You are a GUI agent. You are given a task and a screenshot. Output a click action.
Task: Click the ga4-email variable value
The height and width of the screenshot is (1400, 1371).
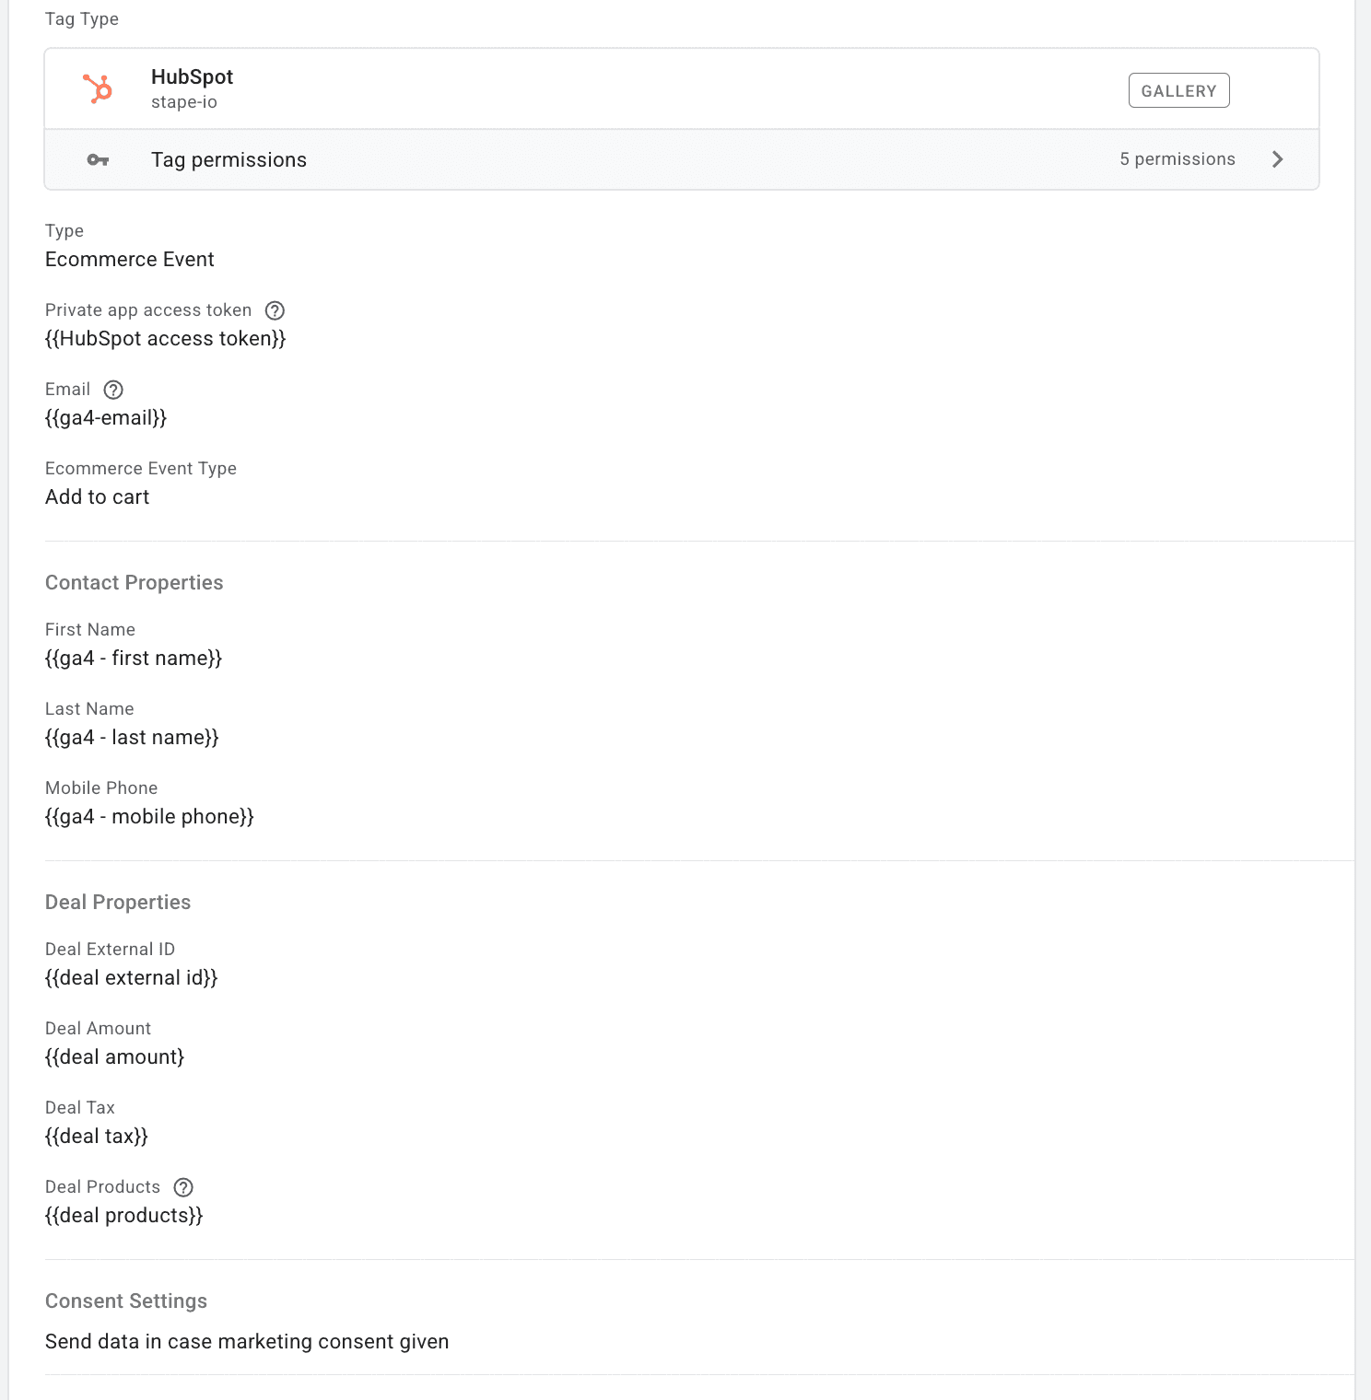(105, 417)
